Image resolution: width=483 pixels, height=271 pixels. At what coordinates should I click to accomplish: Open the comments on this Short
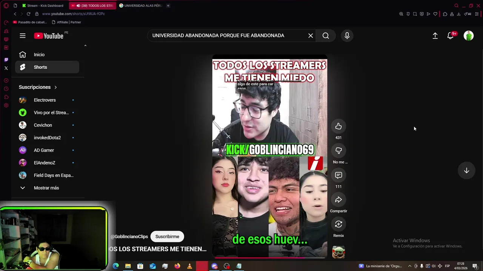(338, 175)
